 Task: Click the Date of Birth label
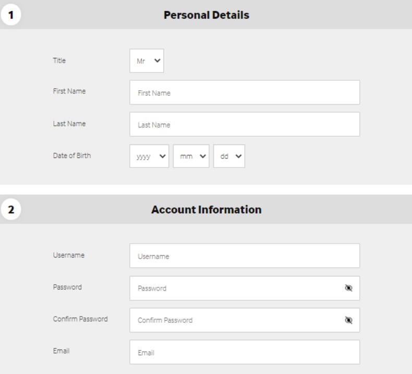click(x=72, y=155)
